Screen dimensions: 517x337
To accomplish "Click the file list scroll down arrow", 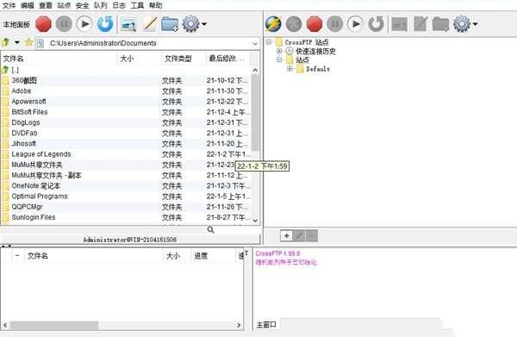I will 255,221.
